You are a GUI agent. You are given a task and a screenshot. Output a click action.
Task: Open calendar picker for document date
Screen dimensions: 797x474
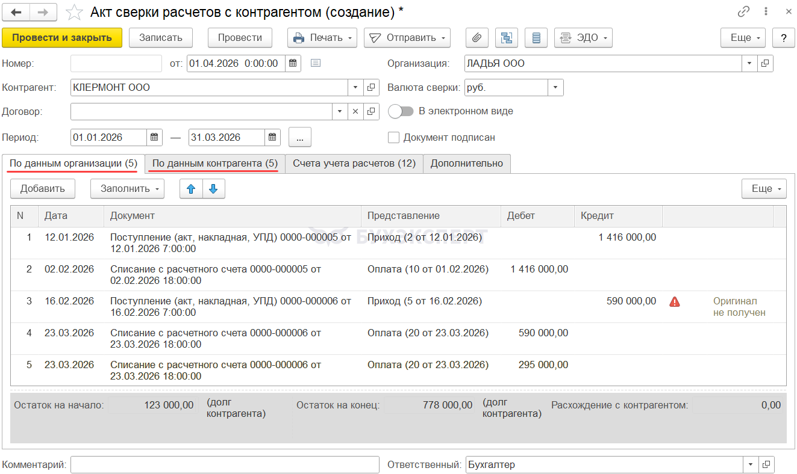(293, 63)
